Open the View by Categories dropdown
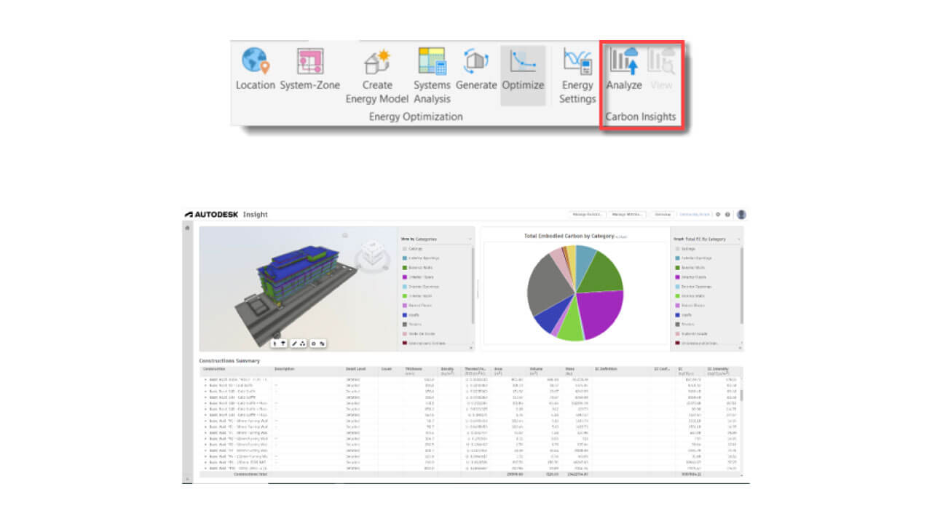The height and width of the screenshot is (524, 932). [437, 239]
